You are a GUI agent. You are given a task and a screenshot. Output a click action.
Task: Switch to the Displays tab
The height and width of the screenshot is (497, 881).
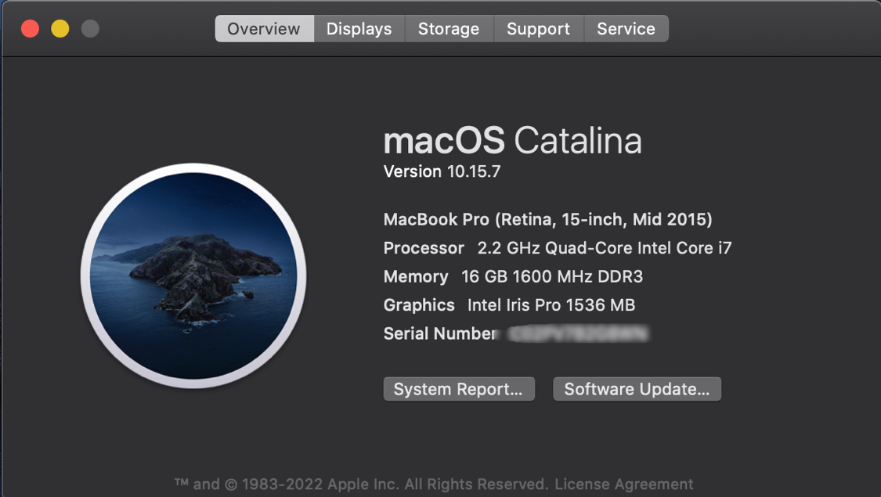click(359, 29)
